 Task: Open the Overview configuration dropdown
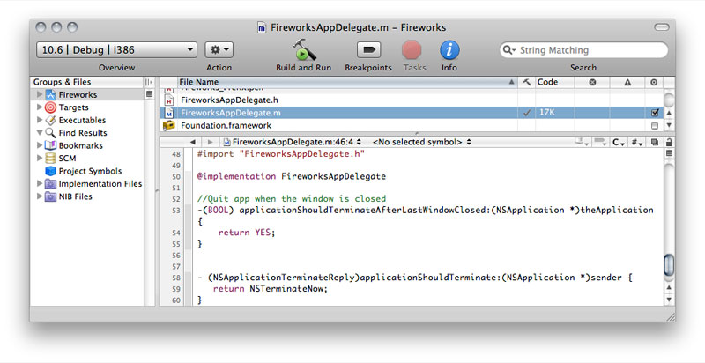pos(116,50)
